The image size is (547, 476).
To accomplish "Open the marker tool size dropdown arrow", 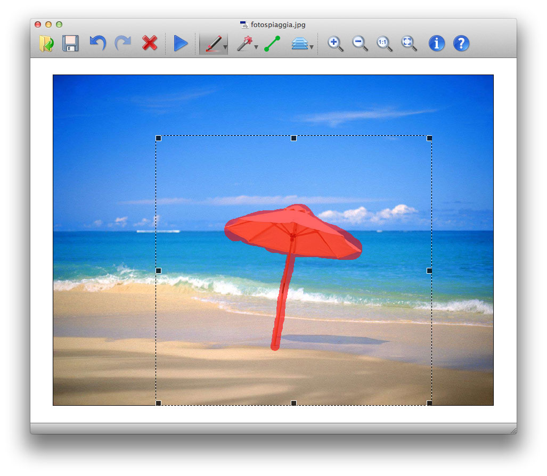I will pos(225,47).
